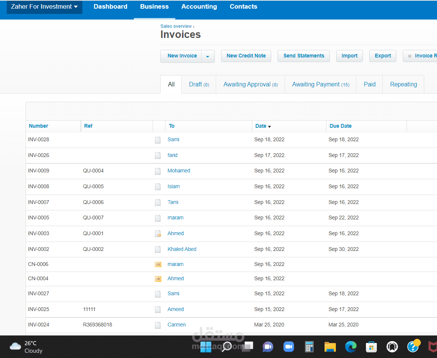Click the document icon on farid's invoice row
Screen dimensions: 437x358
(x=158, y=155)
